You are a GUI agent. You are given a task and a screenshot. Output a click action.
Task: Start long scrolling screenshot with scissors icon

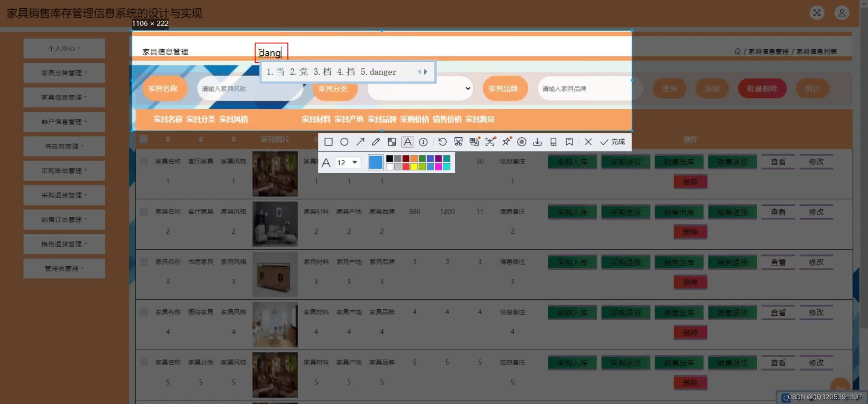458,142
